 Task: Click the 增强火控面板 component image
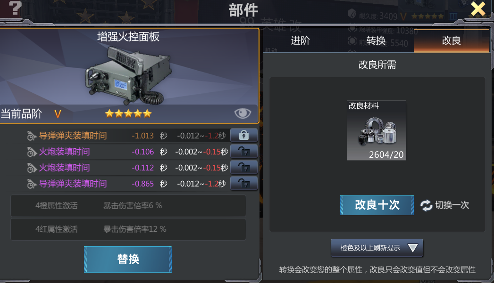click(128, 75)
